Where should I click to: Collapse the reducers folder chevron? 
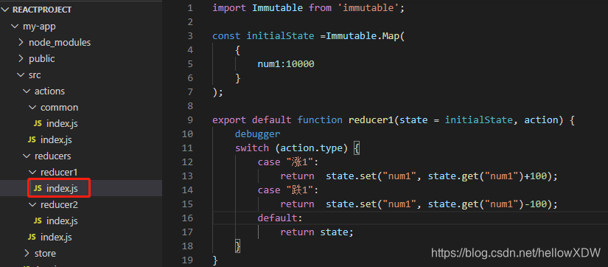27,156
